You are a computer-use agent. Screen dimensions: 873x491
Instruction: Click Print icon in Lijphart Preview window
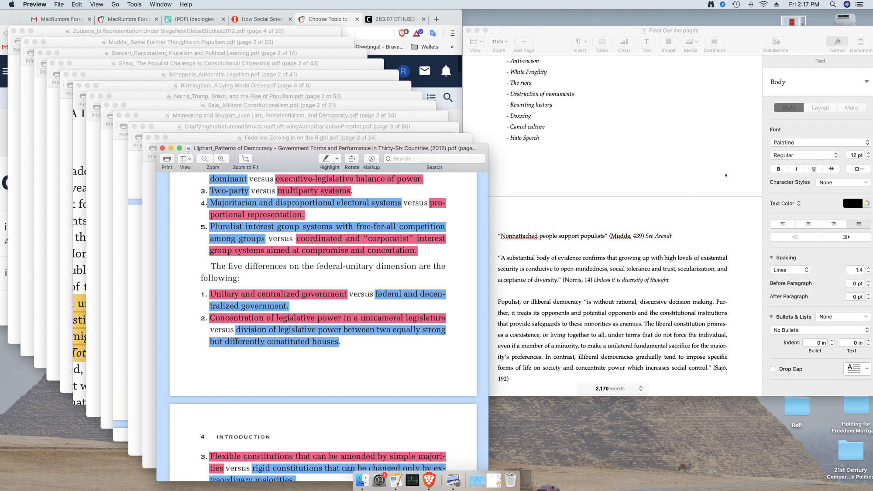[167, 159]
